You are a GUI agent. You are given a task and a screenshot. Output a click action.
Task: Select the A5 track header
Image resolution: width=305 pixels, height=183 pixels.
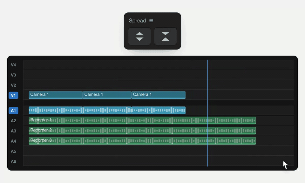[x=13, y=151]
